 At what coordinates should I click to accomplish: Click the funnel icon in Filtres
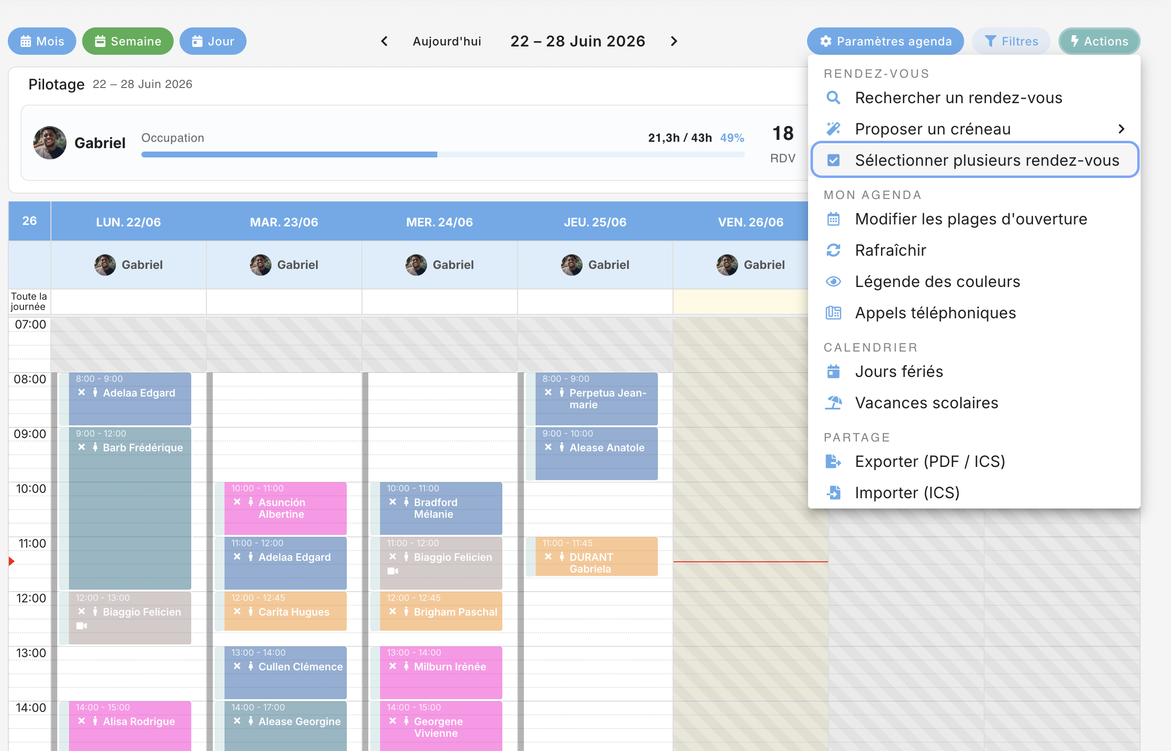(990, 41)
